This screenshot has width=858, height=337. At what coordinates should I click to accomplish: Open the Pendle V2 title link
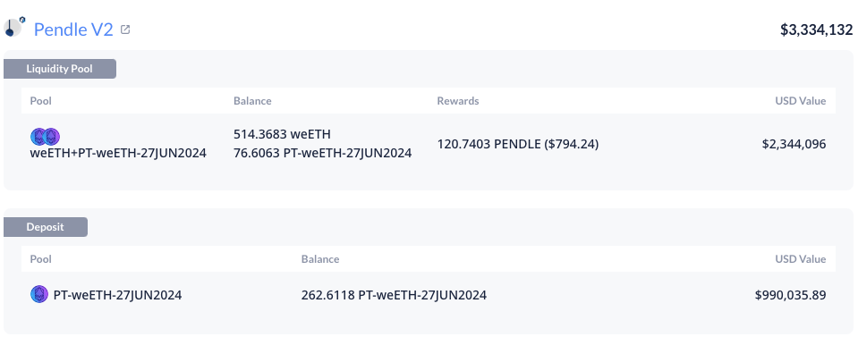click(73, 29)
